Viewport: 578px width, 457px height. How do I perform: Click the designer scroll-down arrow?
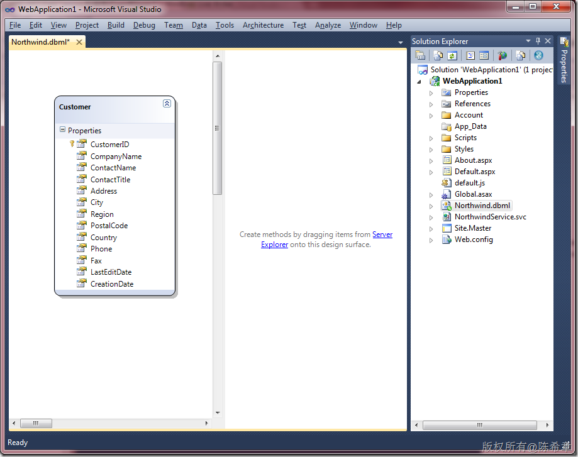pos(218,413)
